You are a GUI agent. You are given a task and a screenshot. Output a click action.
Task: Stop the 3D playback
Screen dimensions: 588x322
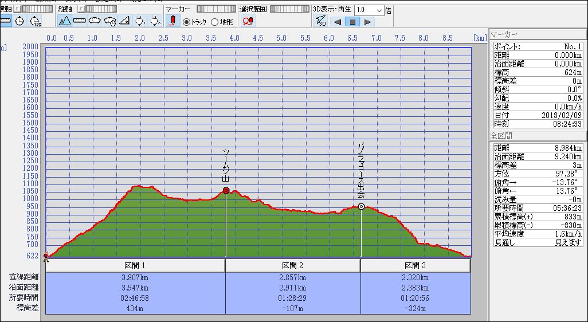tap(352, 22)
